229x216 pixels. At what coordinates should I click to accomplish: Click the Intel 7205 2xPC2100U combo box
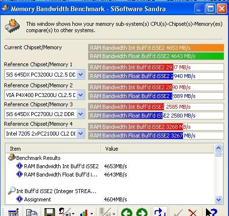pyautogui.click(x=45, y=134)
